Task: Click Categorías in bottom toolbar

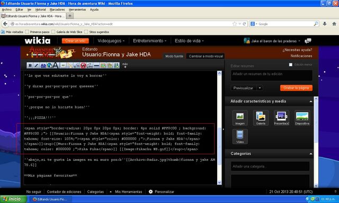Action: 95,191
